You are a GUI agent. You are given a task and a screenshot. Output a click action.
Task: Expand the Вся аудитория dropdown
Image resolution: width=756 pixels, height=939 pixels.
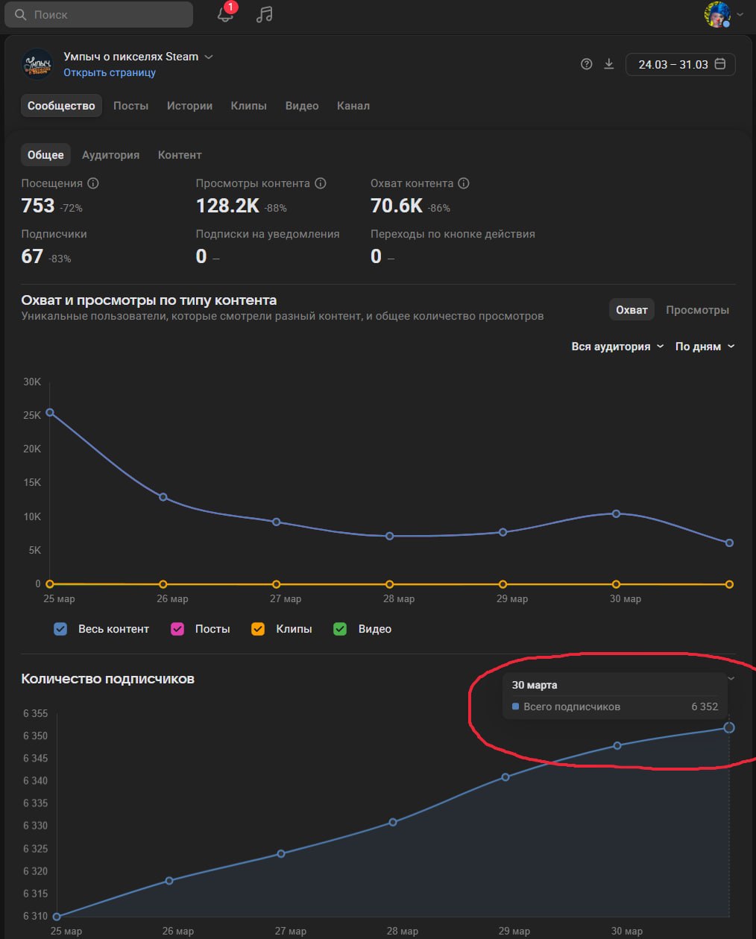[x=617, y=347]
